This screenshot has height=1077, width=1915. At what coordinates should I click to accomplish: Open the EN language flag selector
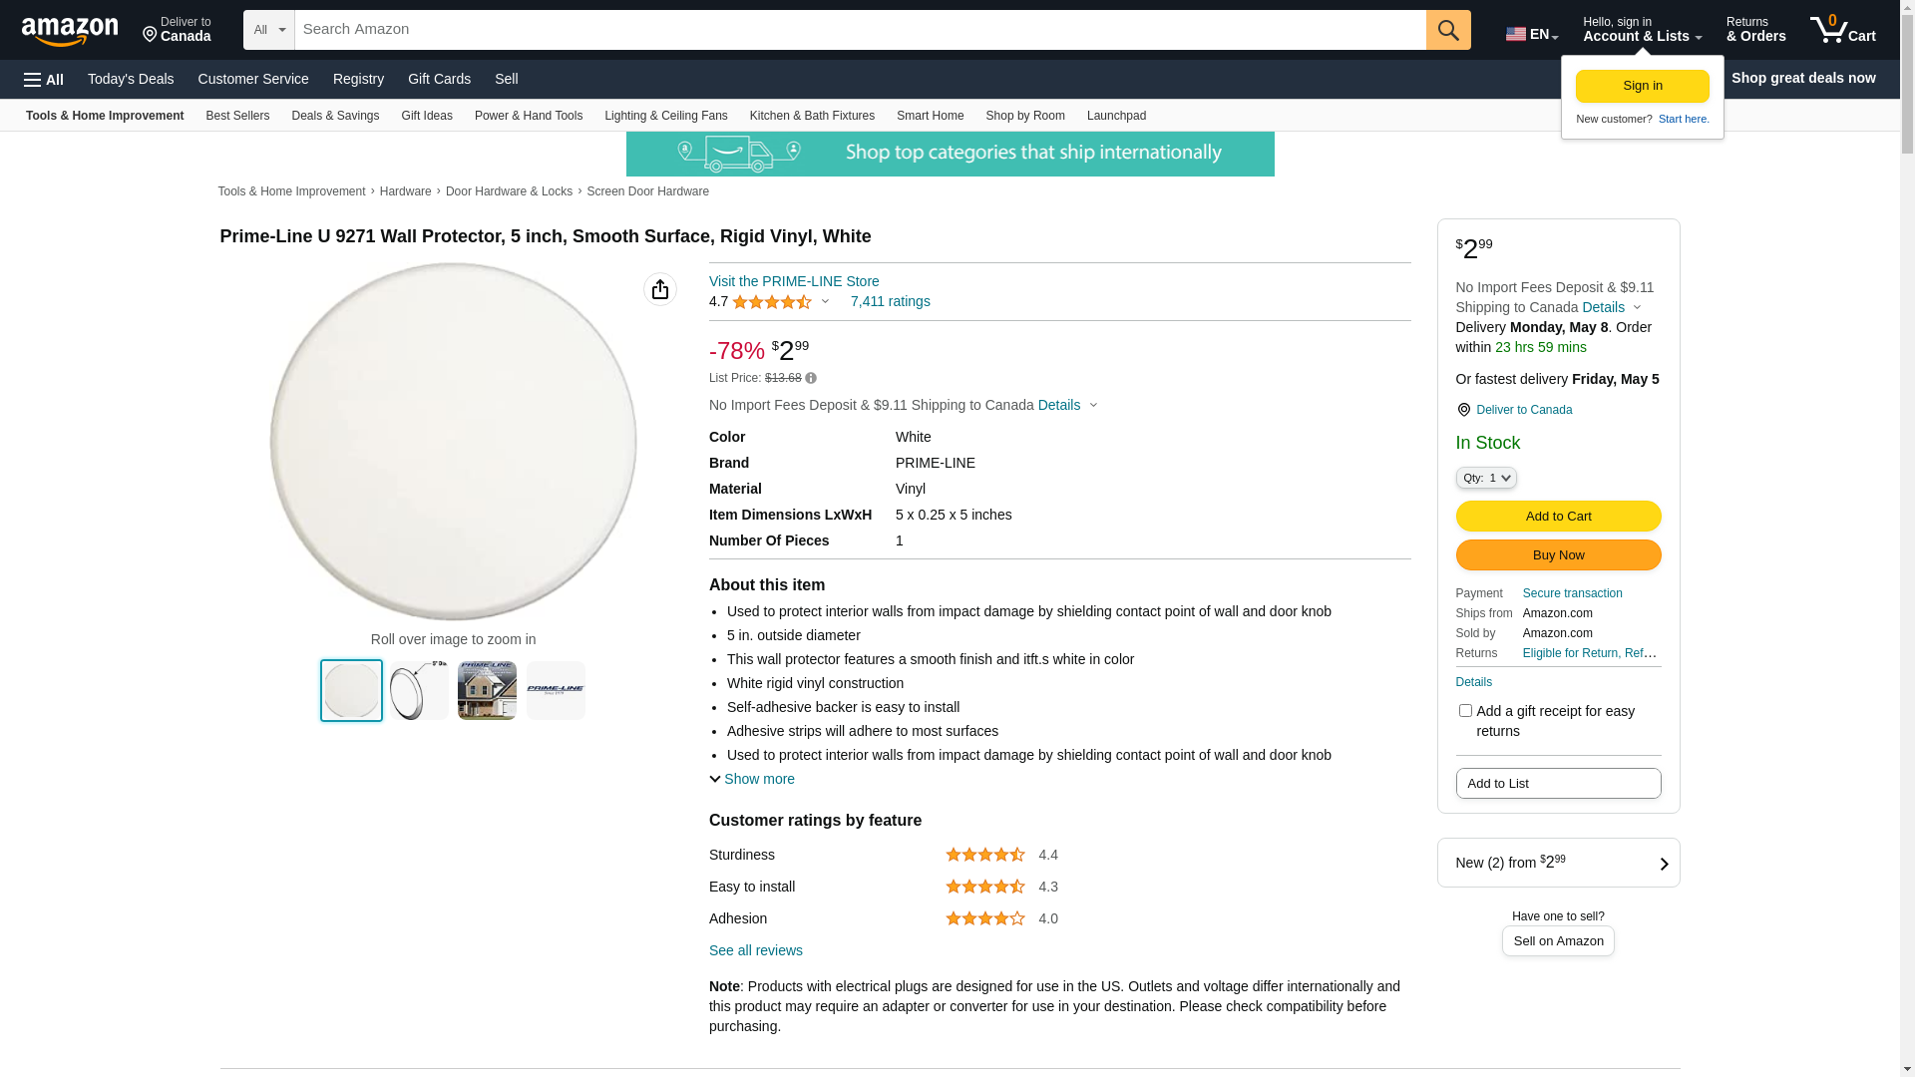pyautogui.click(x=1531, y=34)
